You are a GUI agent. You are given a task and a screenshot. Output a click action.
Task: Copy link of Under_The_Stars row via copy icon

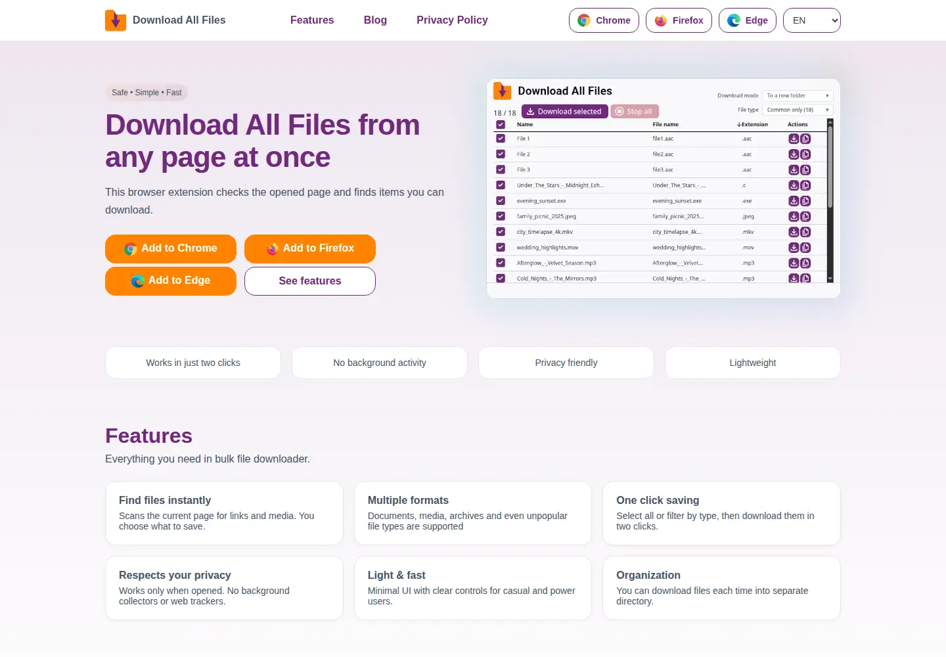805,185
